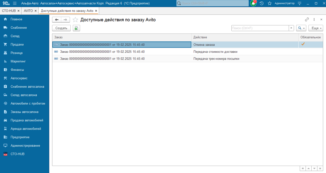Sort by the Действие column header
Viewport: 326px width, 173px height.
click(245, 37)
